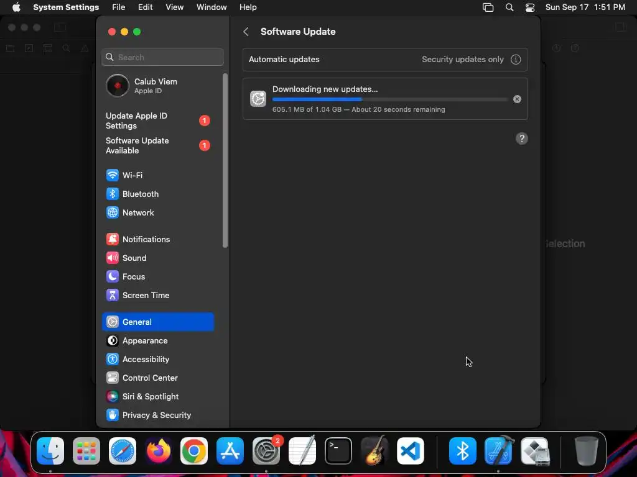The image size is (637, 477).
Task: Open TextEdit from the Dock
Action: tap(302, 451)
